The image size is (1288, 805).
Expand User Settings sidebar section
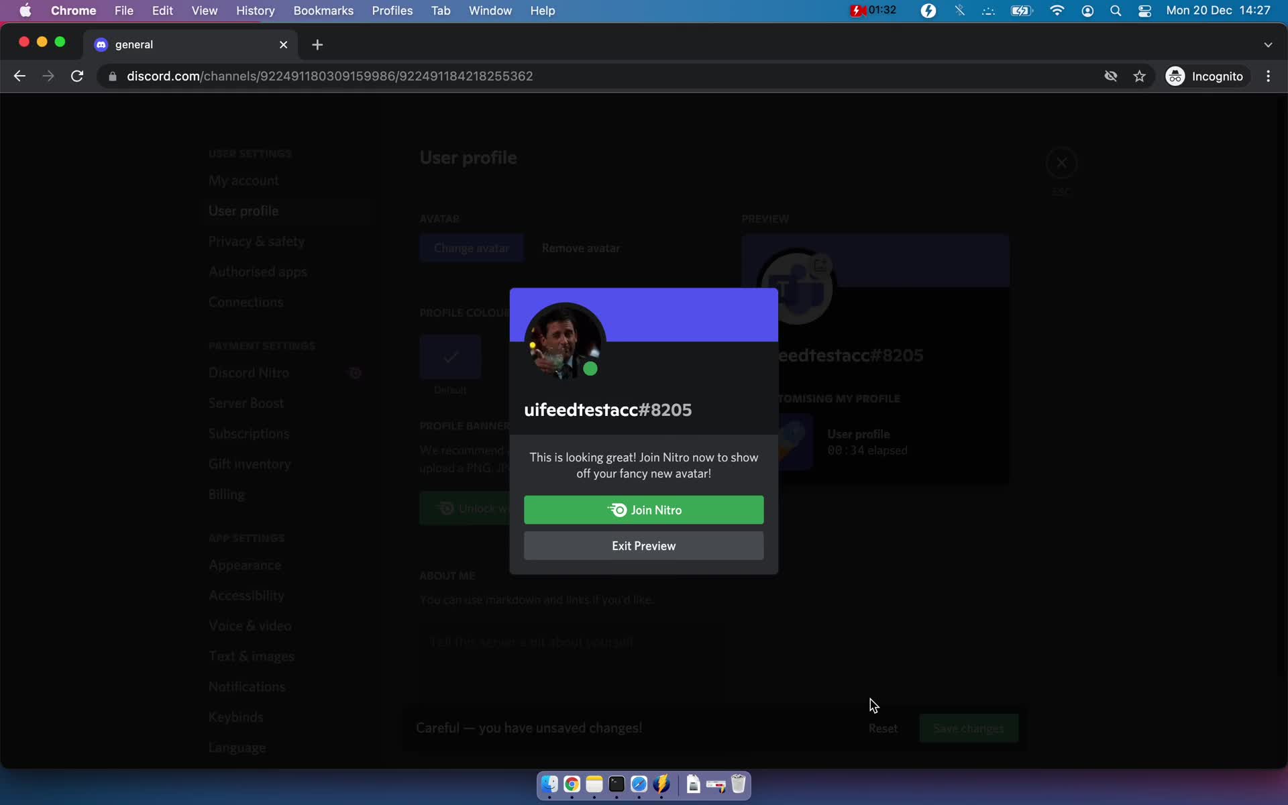[250, 153]
